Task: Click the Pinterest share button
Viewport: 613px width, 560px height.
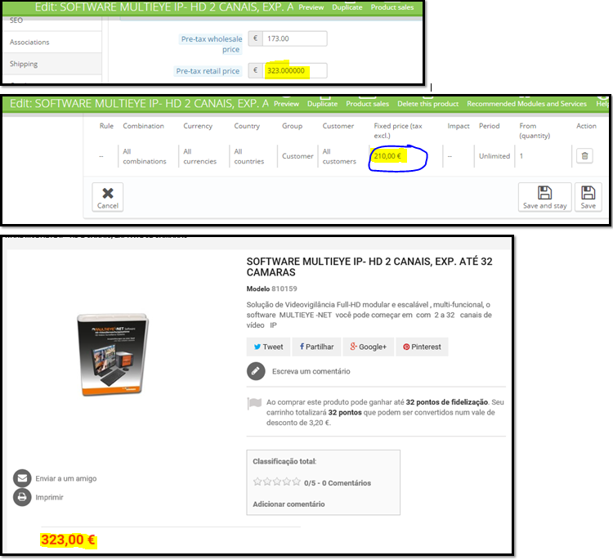Action: (x=422, y=347)
